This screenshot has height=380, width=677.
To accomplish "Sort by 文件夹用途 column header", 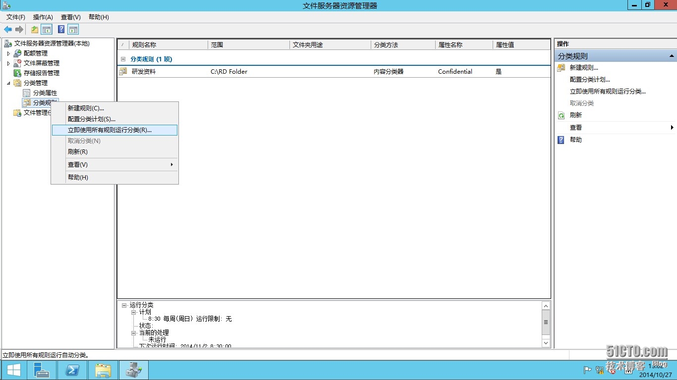I will pyautogui.click(x=331, y=45).
